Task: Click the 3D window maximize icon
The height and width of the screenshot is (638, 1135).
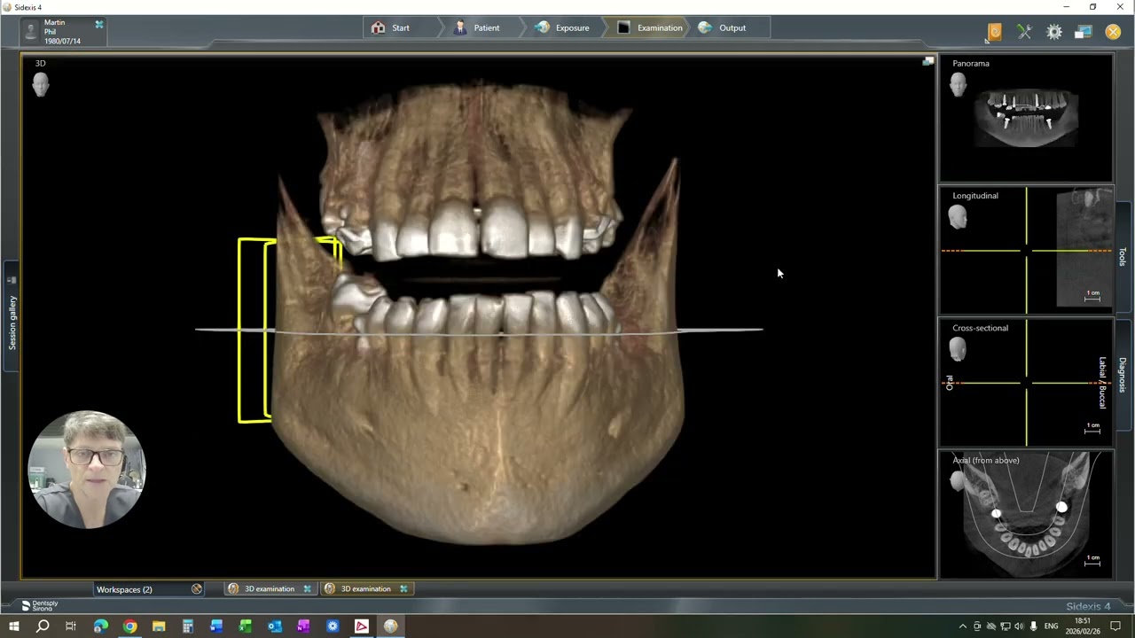Action: click(928, 61)
